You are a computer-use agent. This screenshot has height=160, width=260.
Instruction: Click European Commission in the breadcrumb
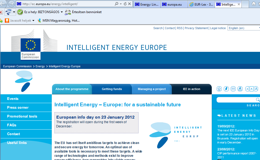pyautogui.click(x=17, y=66)
